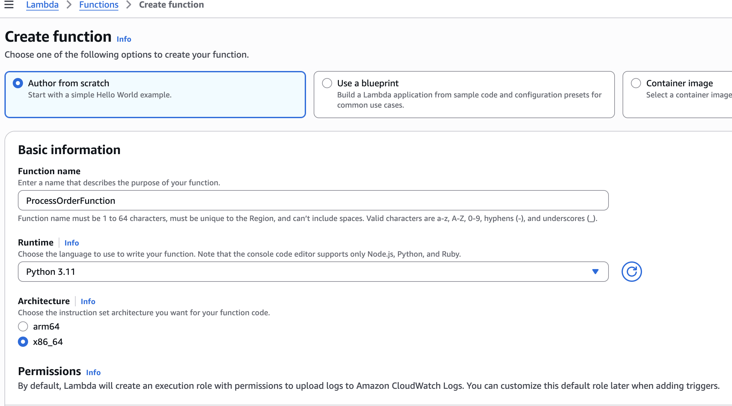Click the runtime refresh icon
732x406 pixels.
tap(631, 272)
